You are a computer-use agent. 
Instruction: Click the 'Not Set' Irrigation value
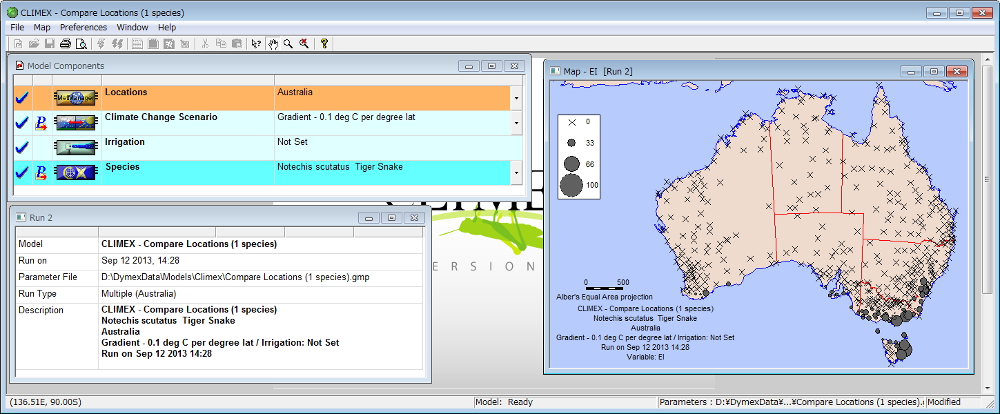(x=293, y=142)
